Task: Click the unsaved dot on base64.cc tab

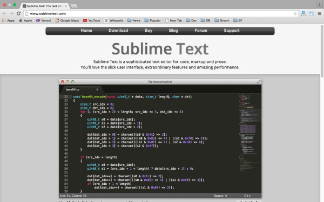Action: 97,89
